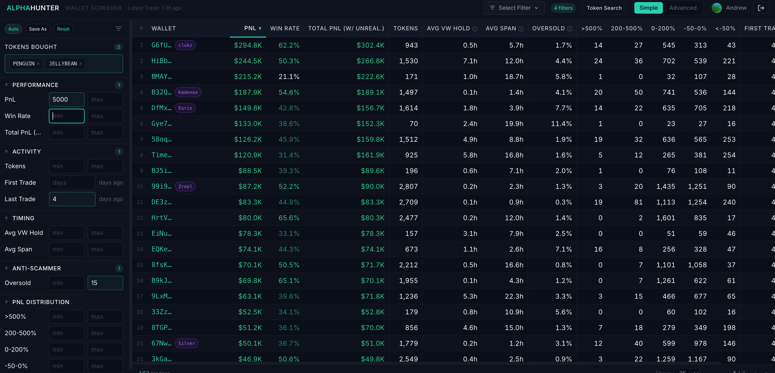Click the Win Rate min input field
The height and width of the screenshot is (373, 775).
(x=66, y=116)
